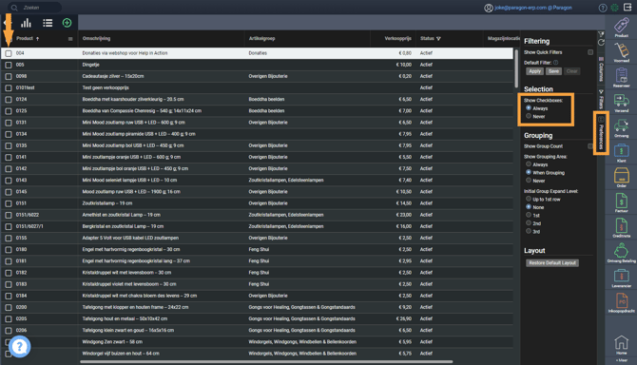Open the Voorraad module icon
Viewport: 637px width, 365px height.
621,53
